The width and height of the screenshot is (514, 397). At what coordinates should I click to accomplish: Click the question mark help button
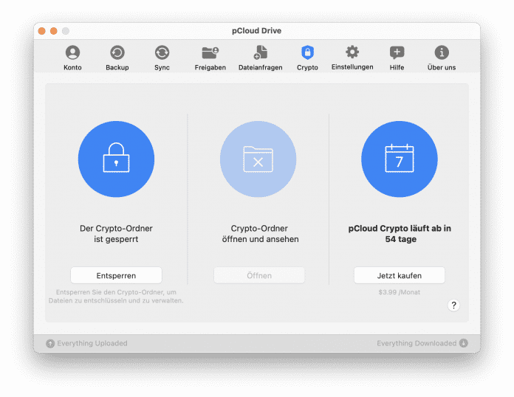click(453, 305)
